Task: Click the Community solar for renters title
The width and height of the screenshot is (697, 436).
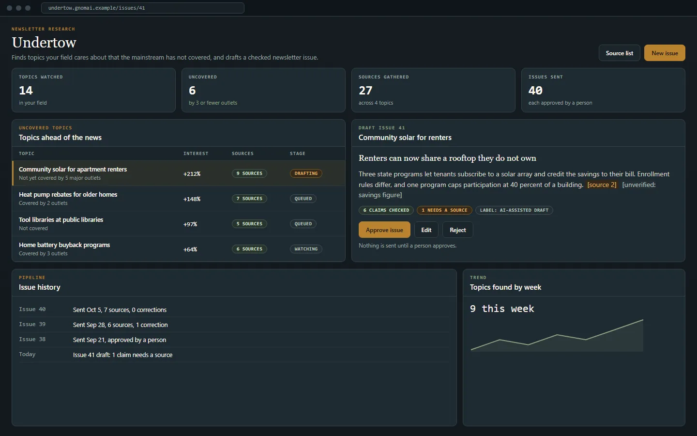Action: 405,138
